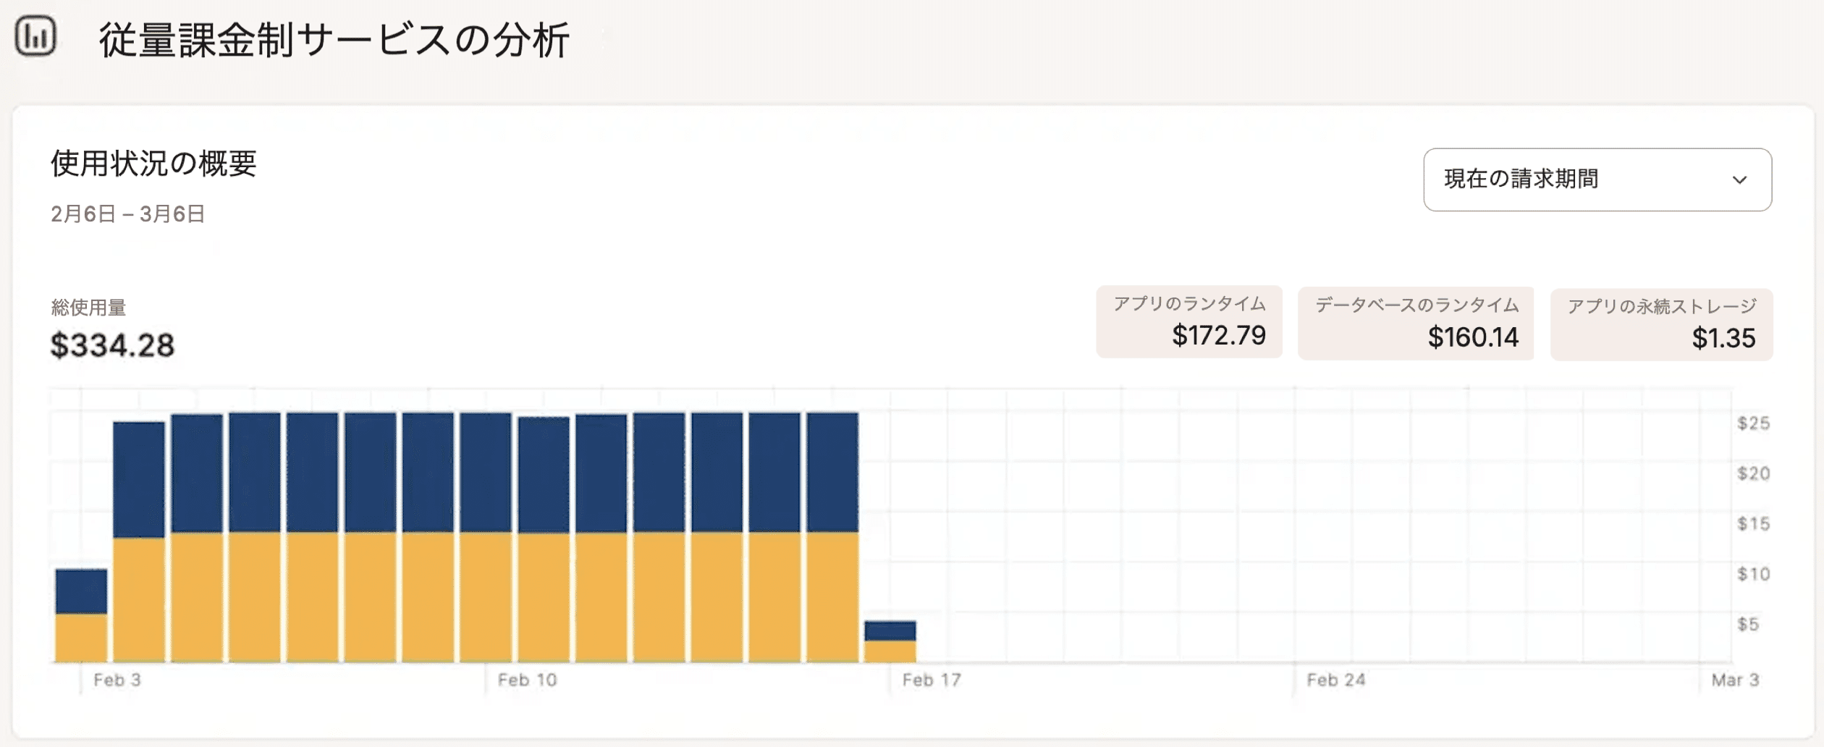Click the first short bar's blue segment
The image size is (1824, 747).
click(x=81, y=591)
